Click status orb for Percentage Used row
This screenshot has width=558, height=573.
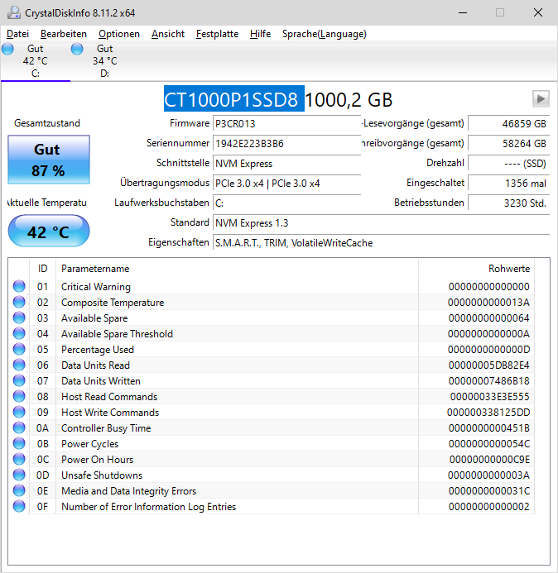19,349
